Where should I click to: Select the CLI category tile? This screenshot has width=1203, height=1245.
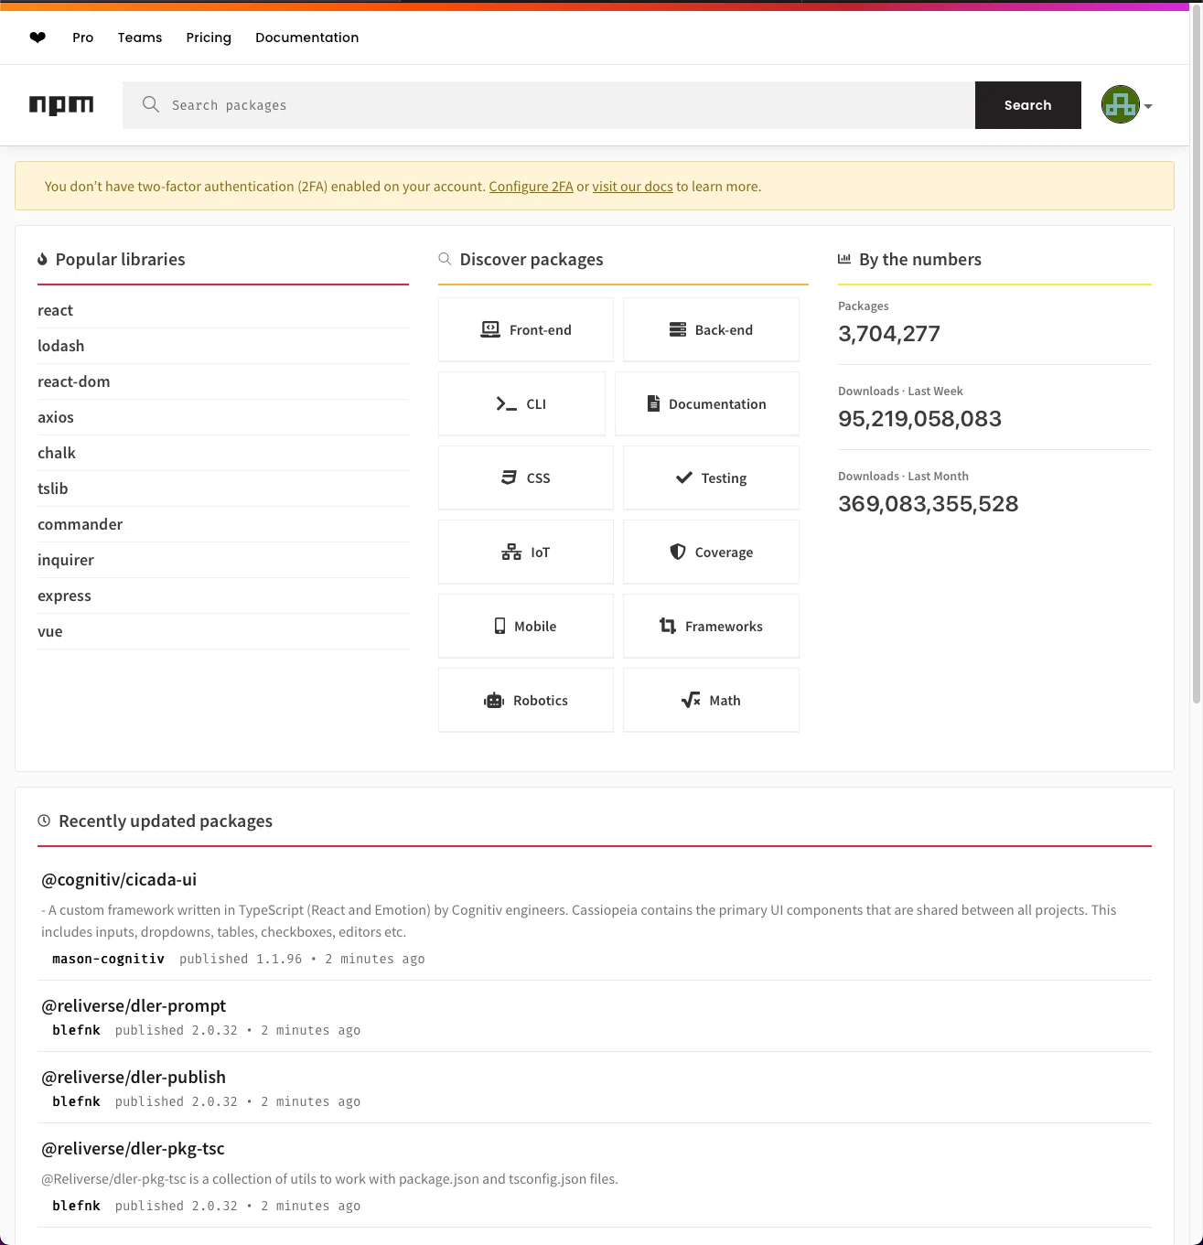click(521, 404)
